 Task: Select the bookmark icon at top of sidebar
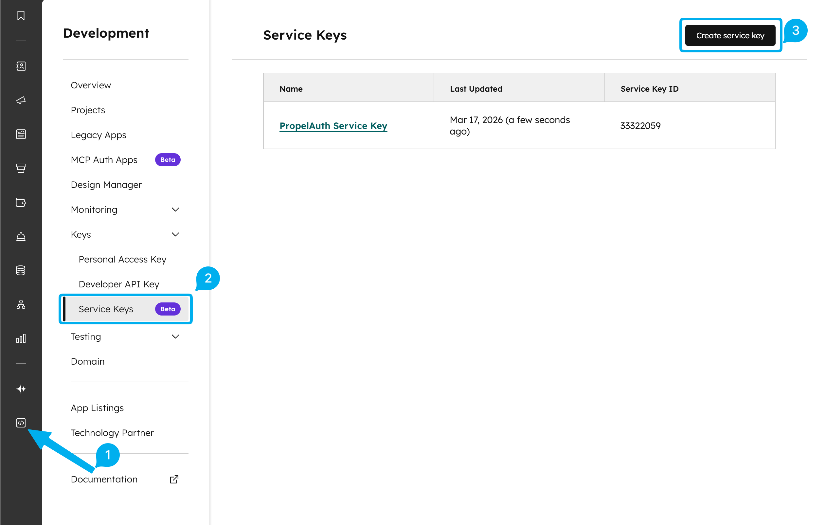[21, 15]
